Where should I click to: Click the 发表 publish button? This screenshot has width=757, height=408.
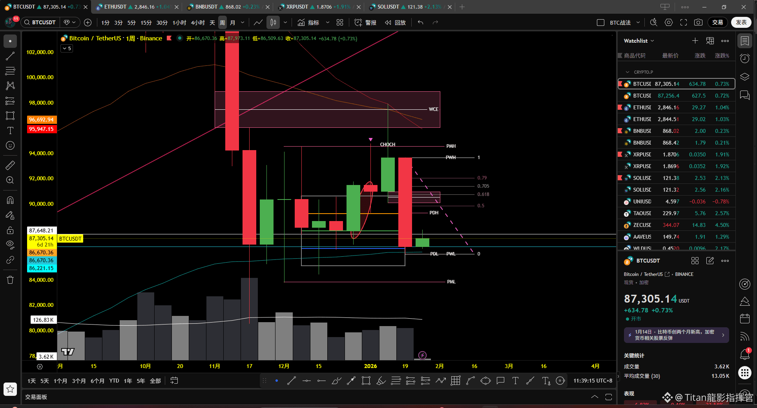(741, 22)
